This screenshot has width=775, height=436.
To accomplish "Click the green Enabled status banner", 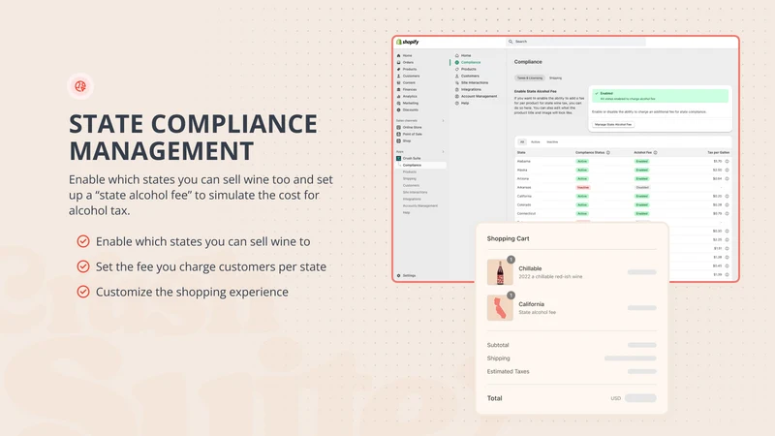I will tap(661, 95).
